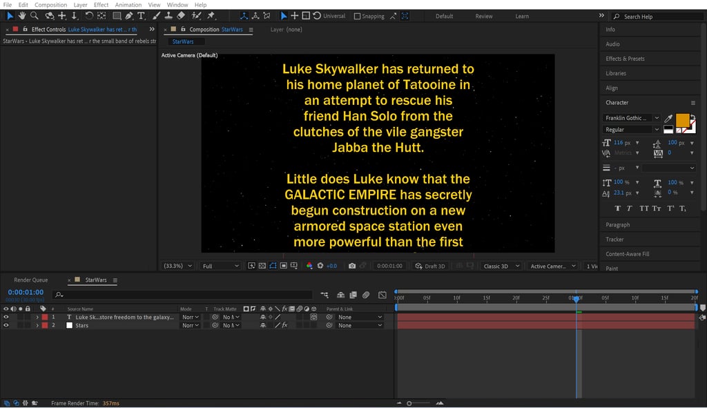Select the Brush tool
This screenshot has height=408, width=707.
156,16
